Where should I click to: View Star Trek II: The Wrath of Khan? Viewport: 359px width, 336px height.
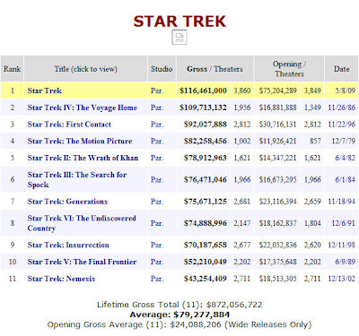click(x=83, y=158)
